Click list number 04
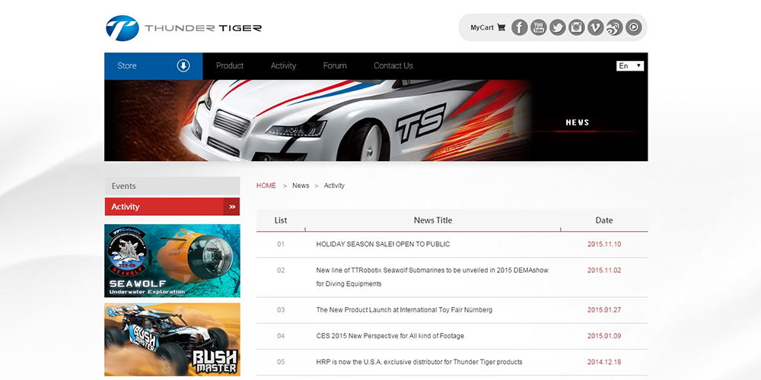The image size is (761, 380). (281, 336)
